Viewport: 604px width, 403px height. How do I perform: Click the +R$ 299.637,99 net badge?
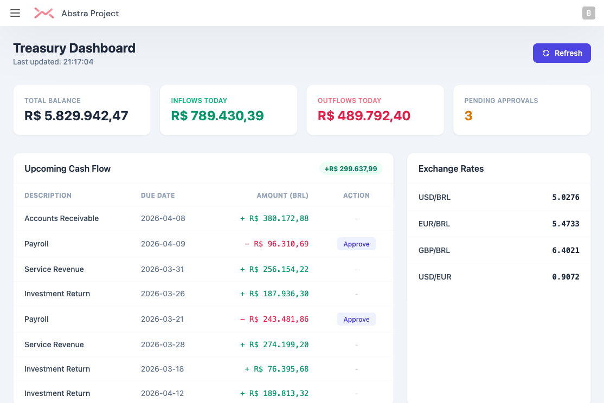351,168
